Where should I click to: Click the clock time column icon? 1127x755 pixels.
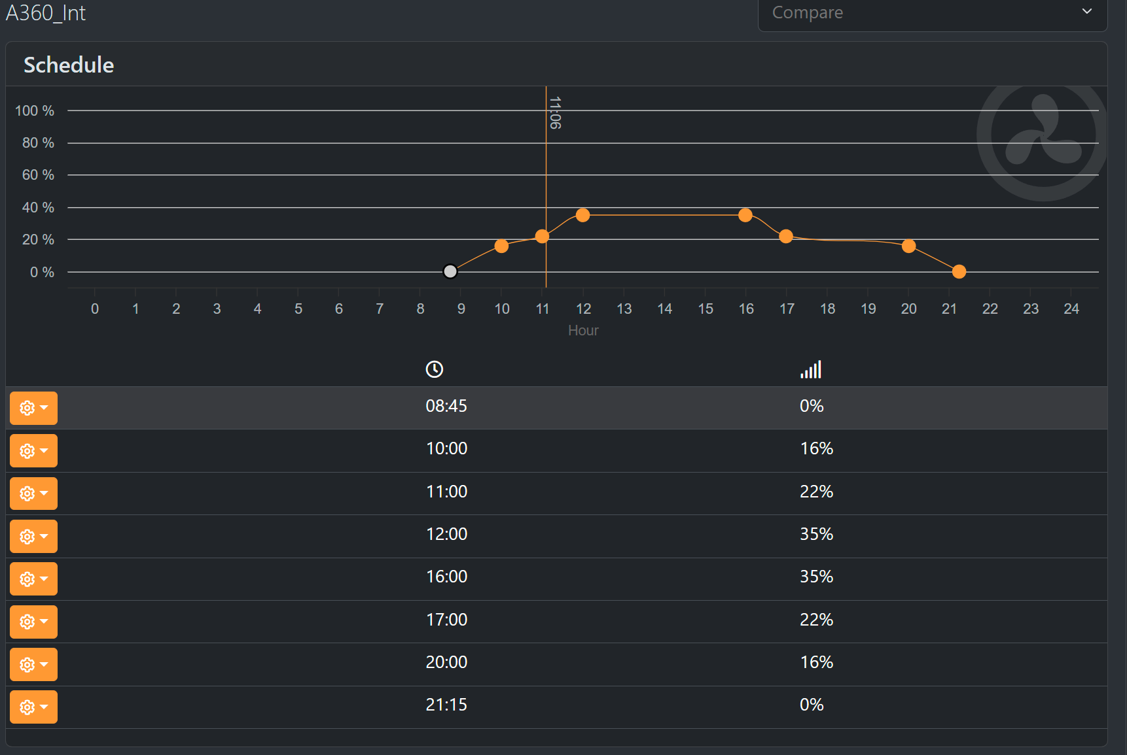point(434,369)
